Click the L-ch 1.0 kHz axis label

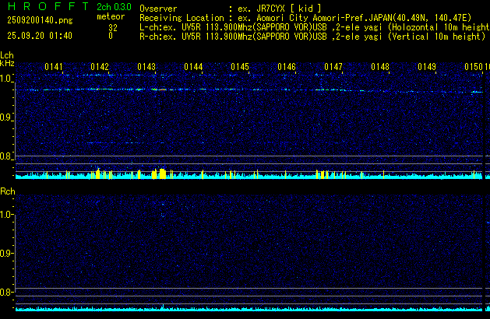(x=7, y=79)
